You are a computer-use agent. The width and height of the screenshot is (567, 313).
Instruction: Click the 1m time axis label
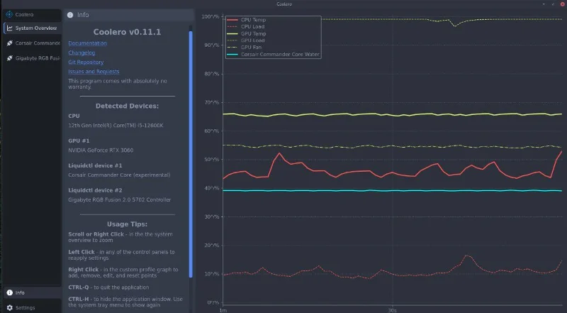pyautogui.click(x=223, y=310)
